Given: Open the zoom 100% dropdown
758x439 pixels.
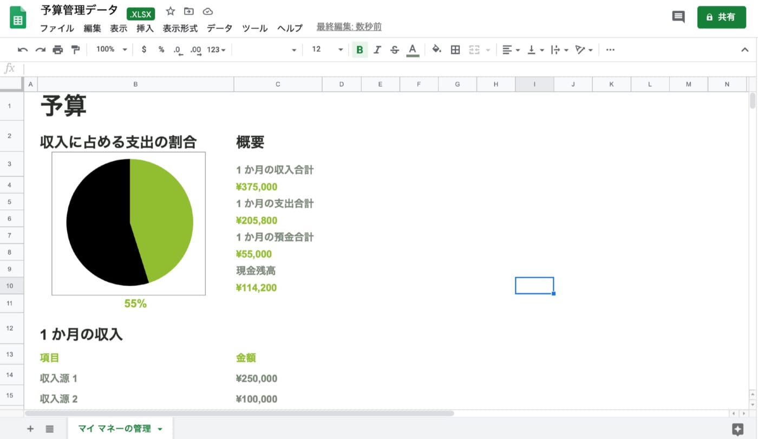Looking at the screenshot, I should pos(112,49).
